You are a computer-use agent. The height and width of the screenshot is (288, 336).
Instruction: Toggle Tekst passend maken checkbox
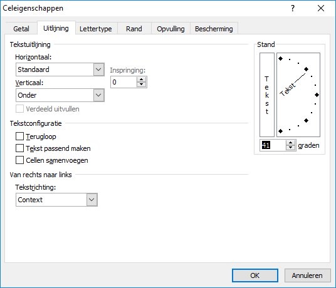click(19, 148)
